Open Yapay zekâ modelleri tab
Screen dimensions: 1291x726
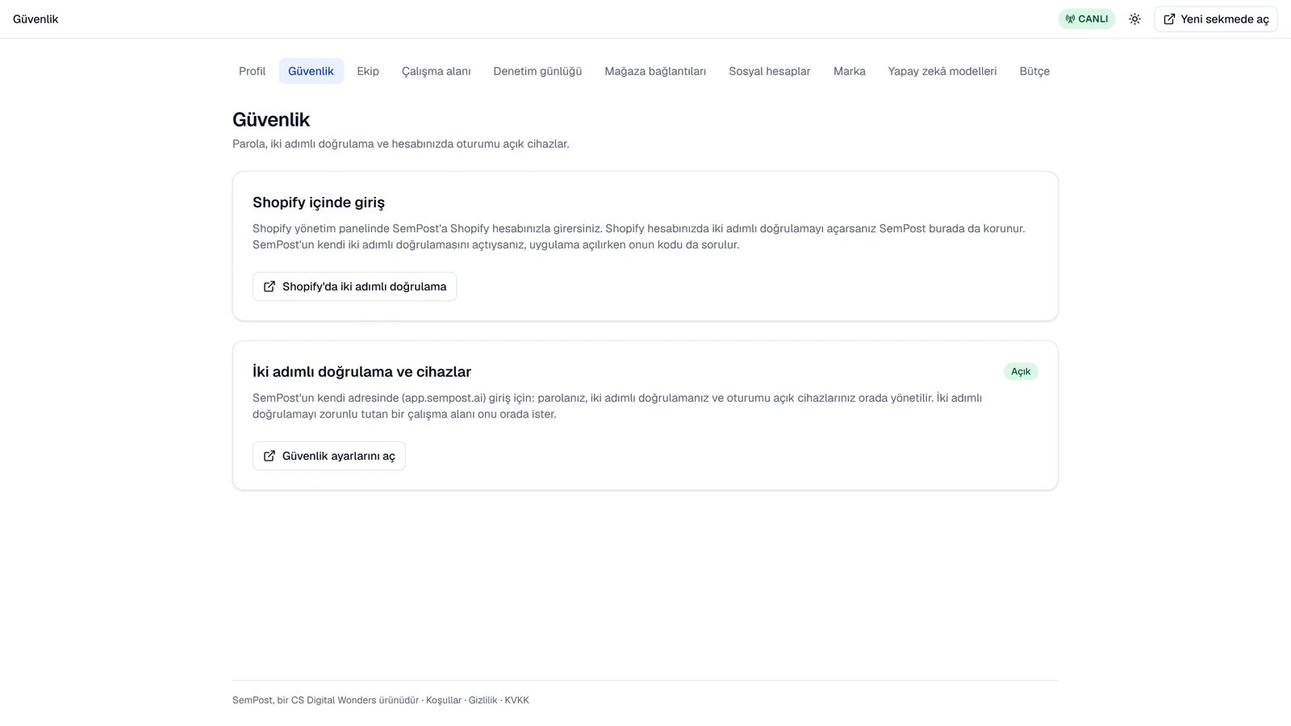click(942, 71)
